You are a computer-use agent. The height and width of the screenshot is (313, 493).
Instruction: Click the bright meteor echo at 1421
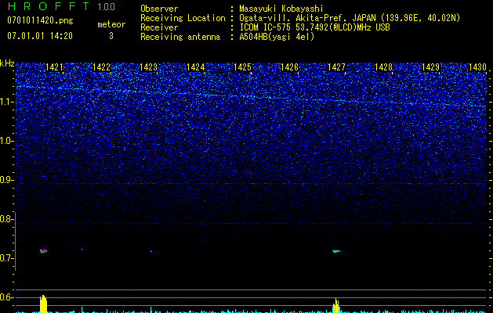[43, 251]
